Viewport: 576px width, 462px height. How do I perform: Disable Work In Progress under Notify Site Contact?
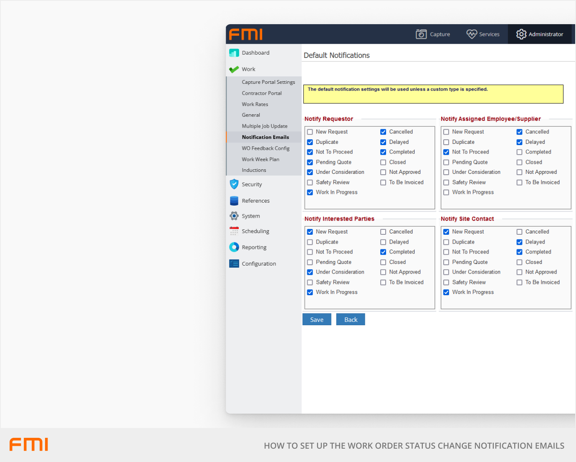tap(446, 292)
